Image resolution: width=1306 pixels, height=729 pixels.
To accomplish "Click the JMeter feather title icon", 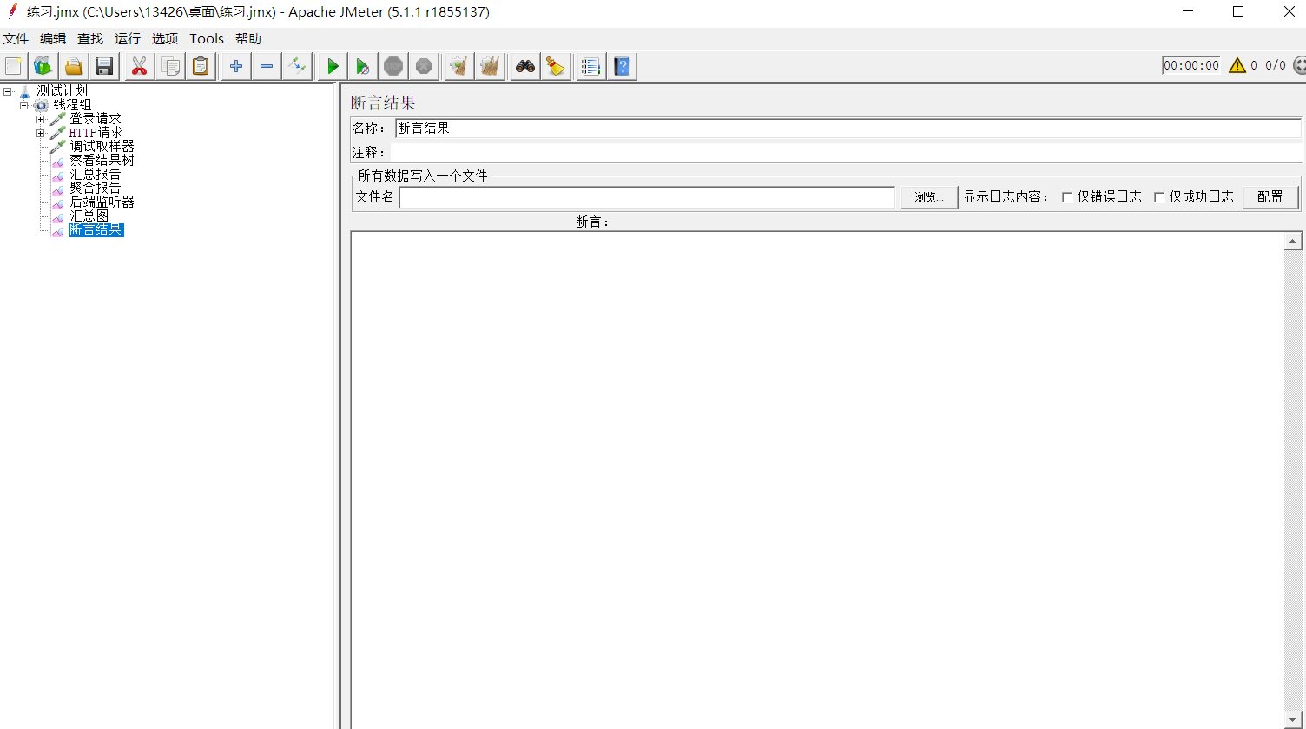I will [x=12, y=11].
